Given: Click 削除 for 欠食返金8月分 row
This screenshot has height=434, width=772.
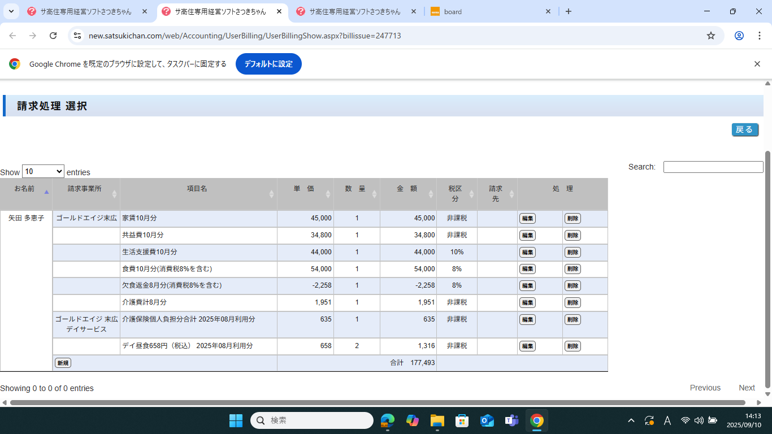Looking at the screenshot, I should pyautogui.click(x=572, y=286).
